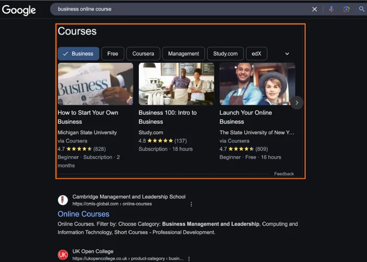
Task: Click the Feedback link in Courses box
Action: [x=284, y=174]
